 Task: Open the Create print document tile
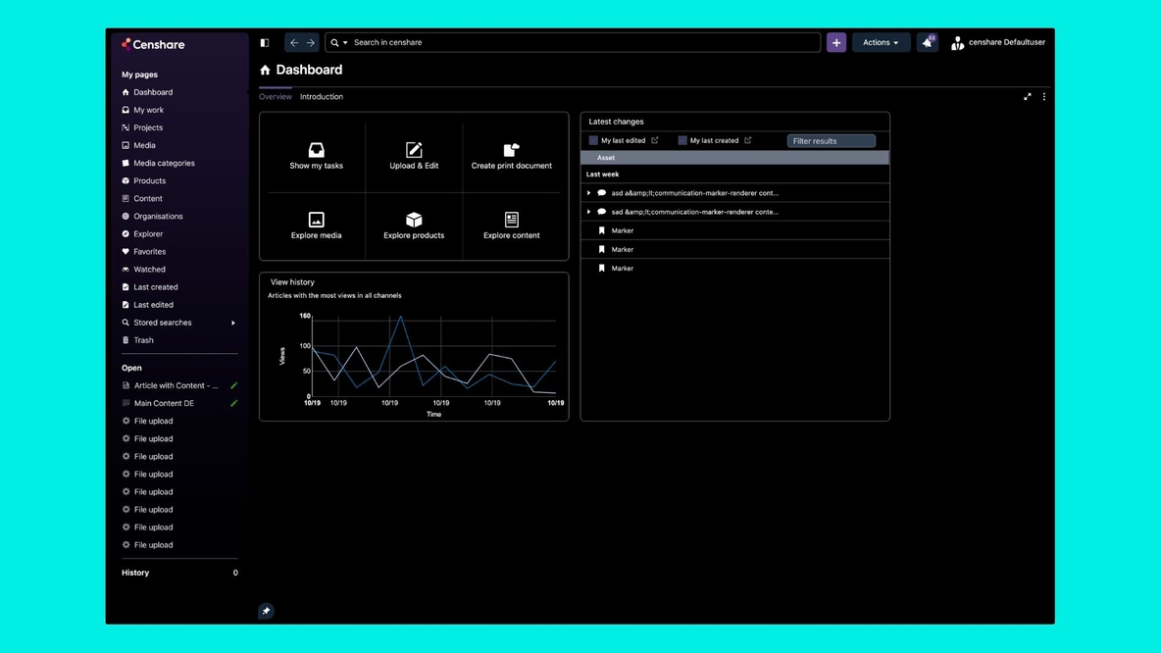click(x=511, y=155)
